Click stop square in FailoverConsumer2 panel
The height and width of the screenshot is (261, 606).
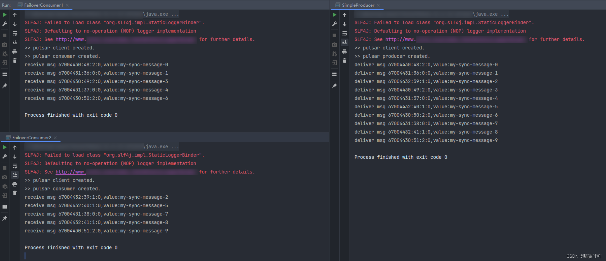[x=5, y=168]
